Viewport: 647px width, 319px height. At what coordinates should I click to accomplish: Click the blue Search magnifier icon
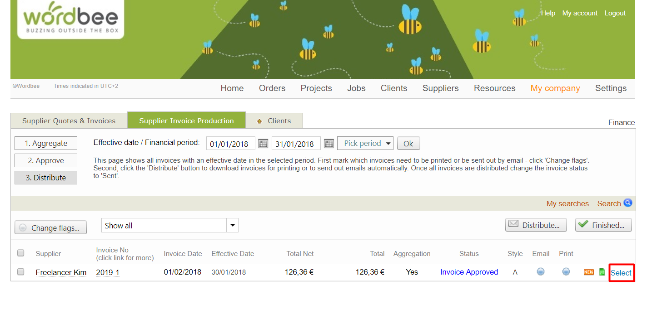(628, 203)
